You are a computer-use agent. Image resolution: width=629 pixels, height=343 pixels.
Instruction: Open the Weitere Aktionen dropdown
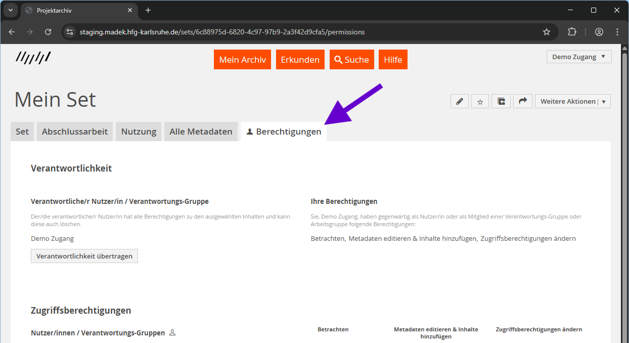[x=572, y=101]
